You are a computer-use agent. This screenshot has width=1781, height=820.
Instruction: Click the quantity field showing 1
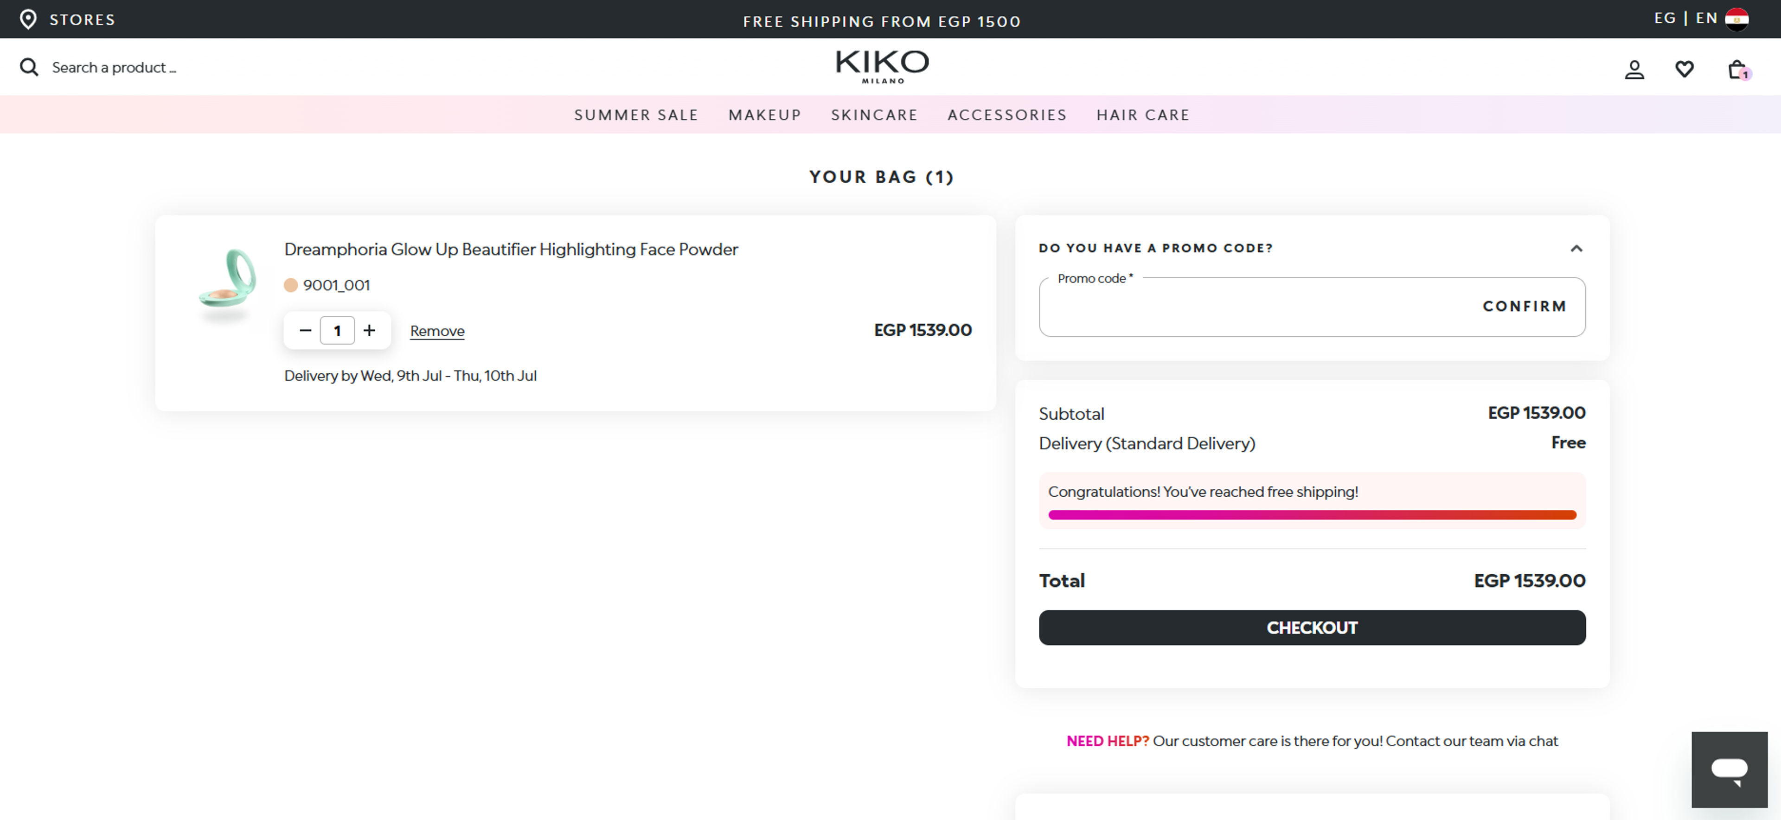337,331
